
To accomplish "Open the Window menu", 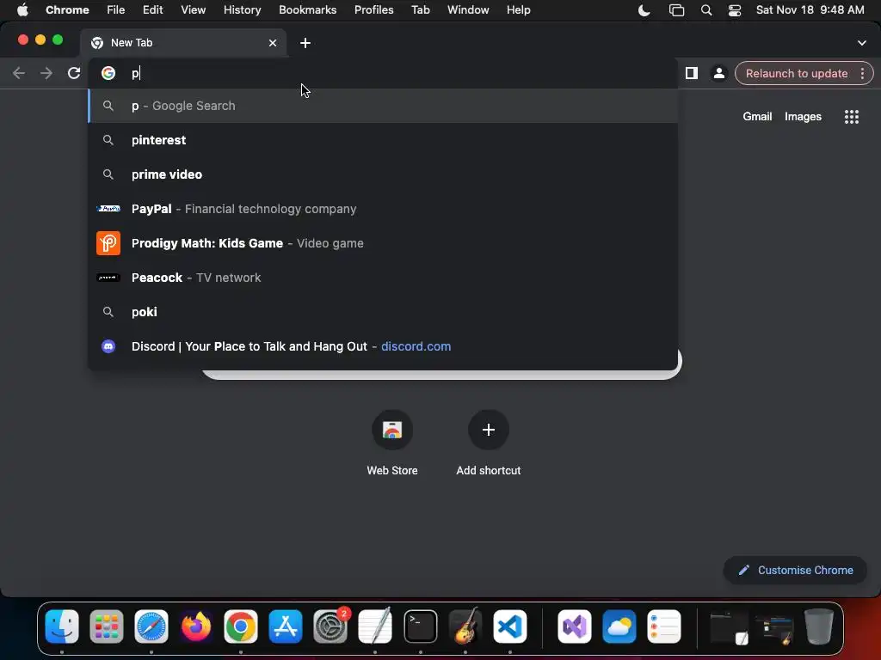I will (x=468, y=10).
